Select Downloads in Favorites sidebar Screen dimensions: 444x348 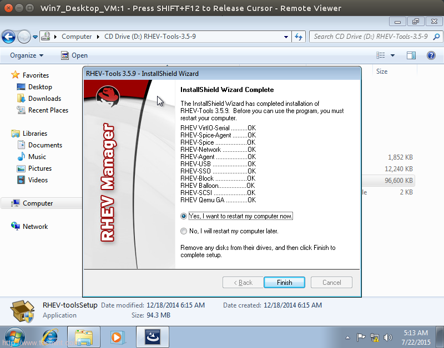[44, 99]
